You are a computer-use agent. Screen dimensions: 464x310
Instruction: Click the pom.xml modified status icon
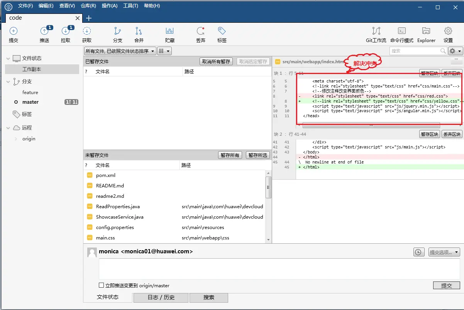pos(90,175)
